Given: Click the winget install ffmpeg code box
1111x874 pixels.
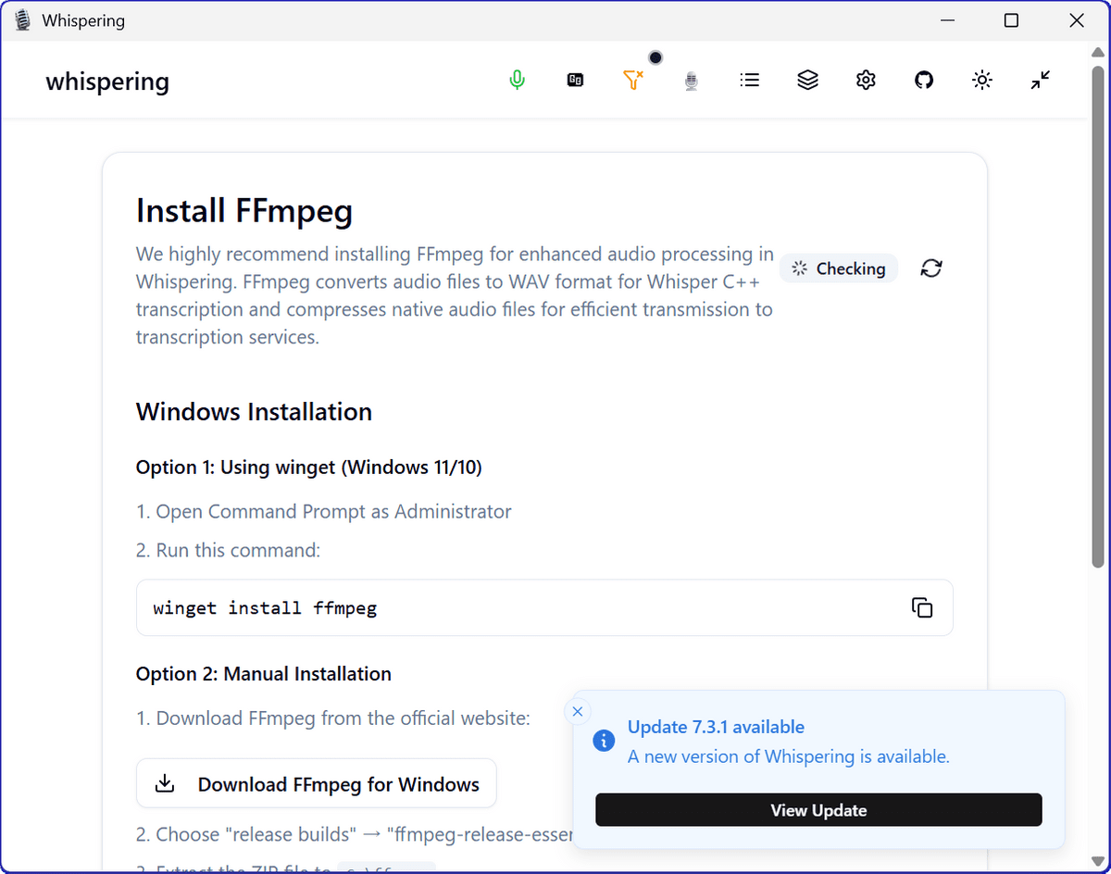Looking at the screenshot, I should 518,608.
